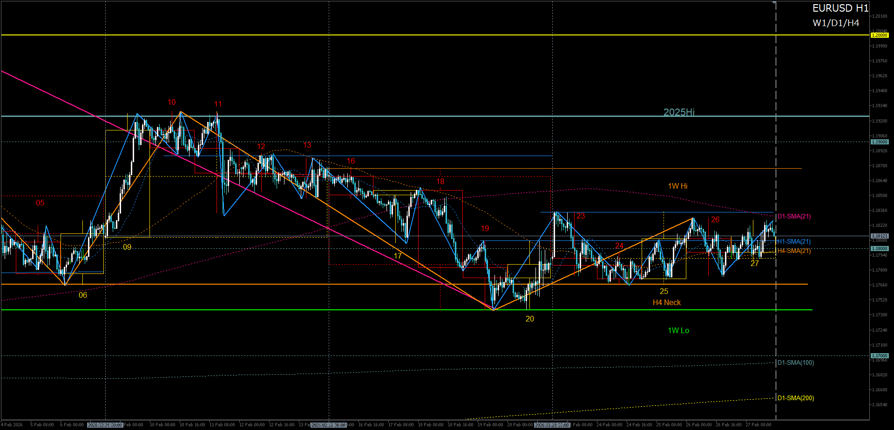Click the EURUSD H1 chart title
The width and height of the screenshot is (894, 430).
840,8
